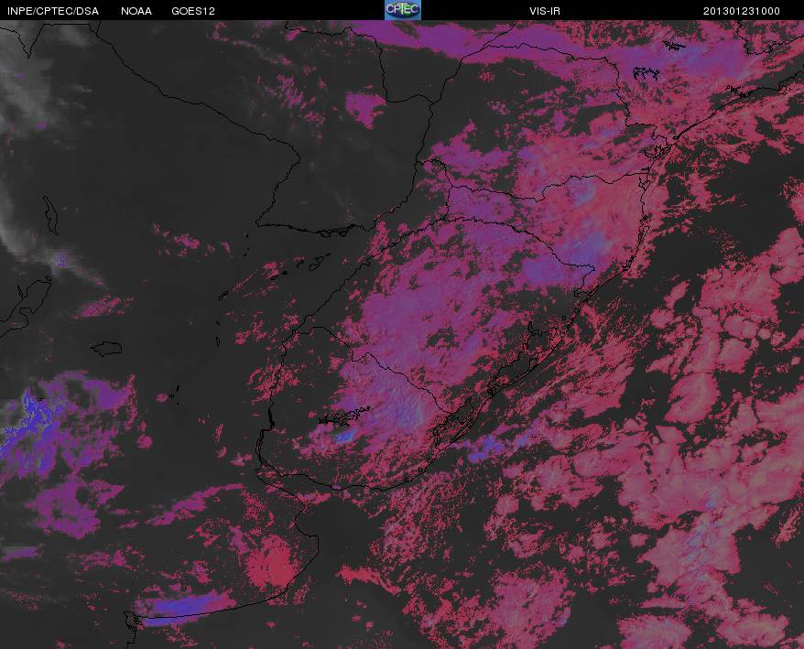Click the VIS-IR channel label

[545, 11]
